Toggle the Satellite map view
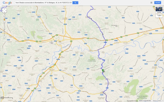Image resolution: width=164 pixels, height=102 pixels. coord(159,10)
